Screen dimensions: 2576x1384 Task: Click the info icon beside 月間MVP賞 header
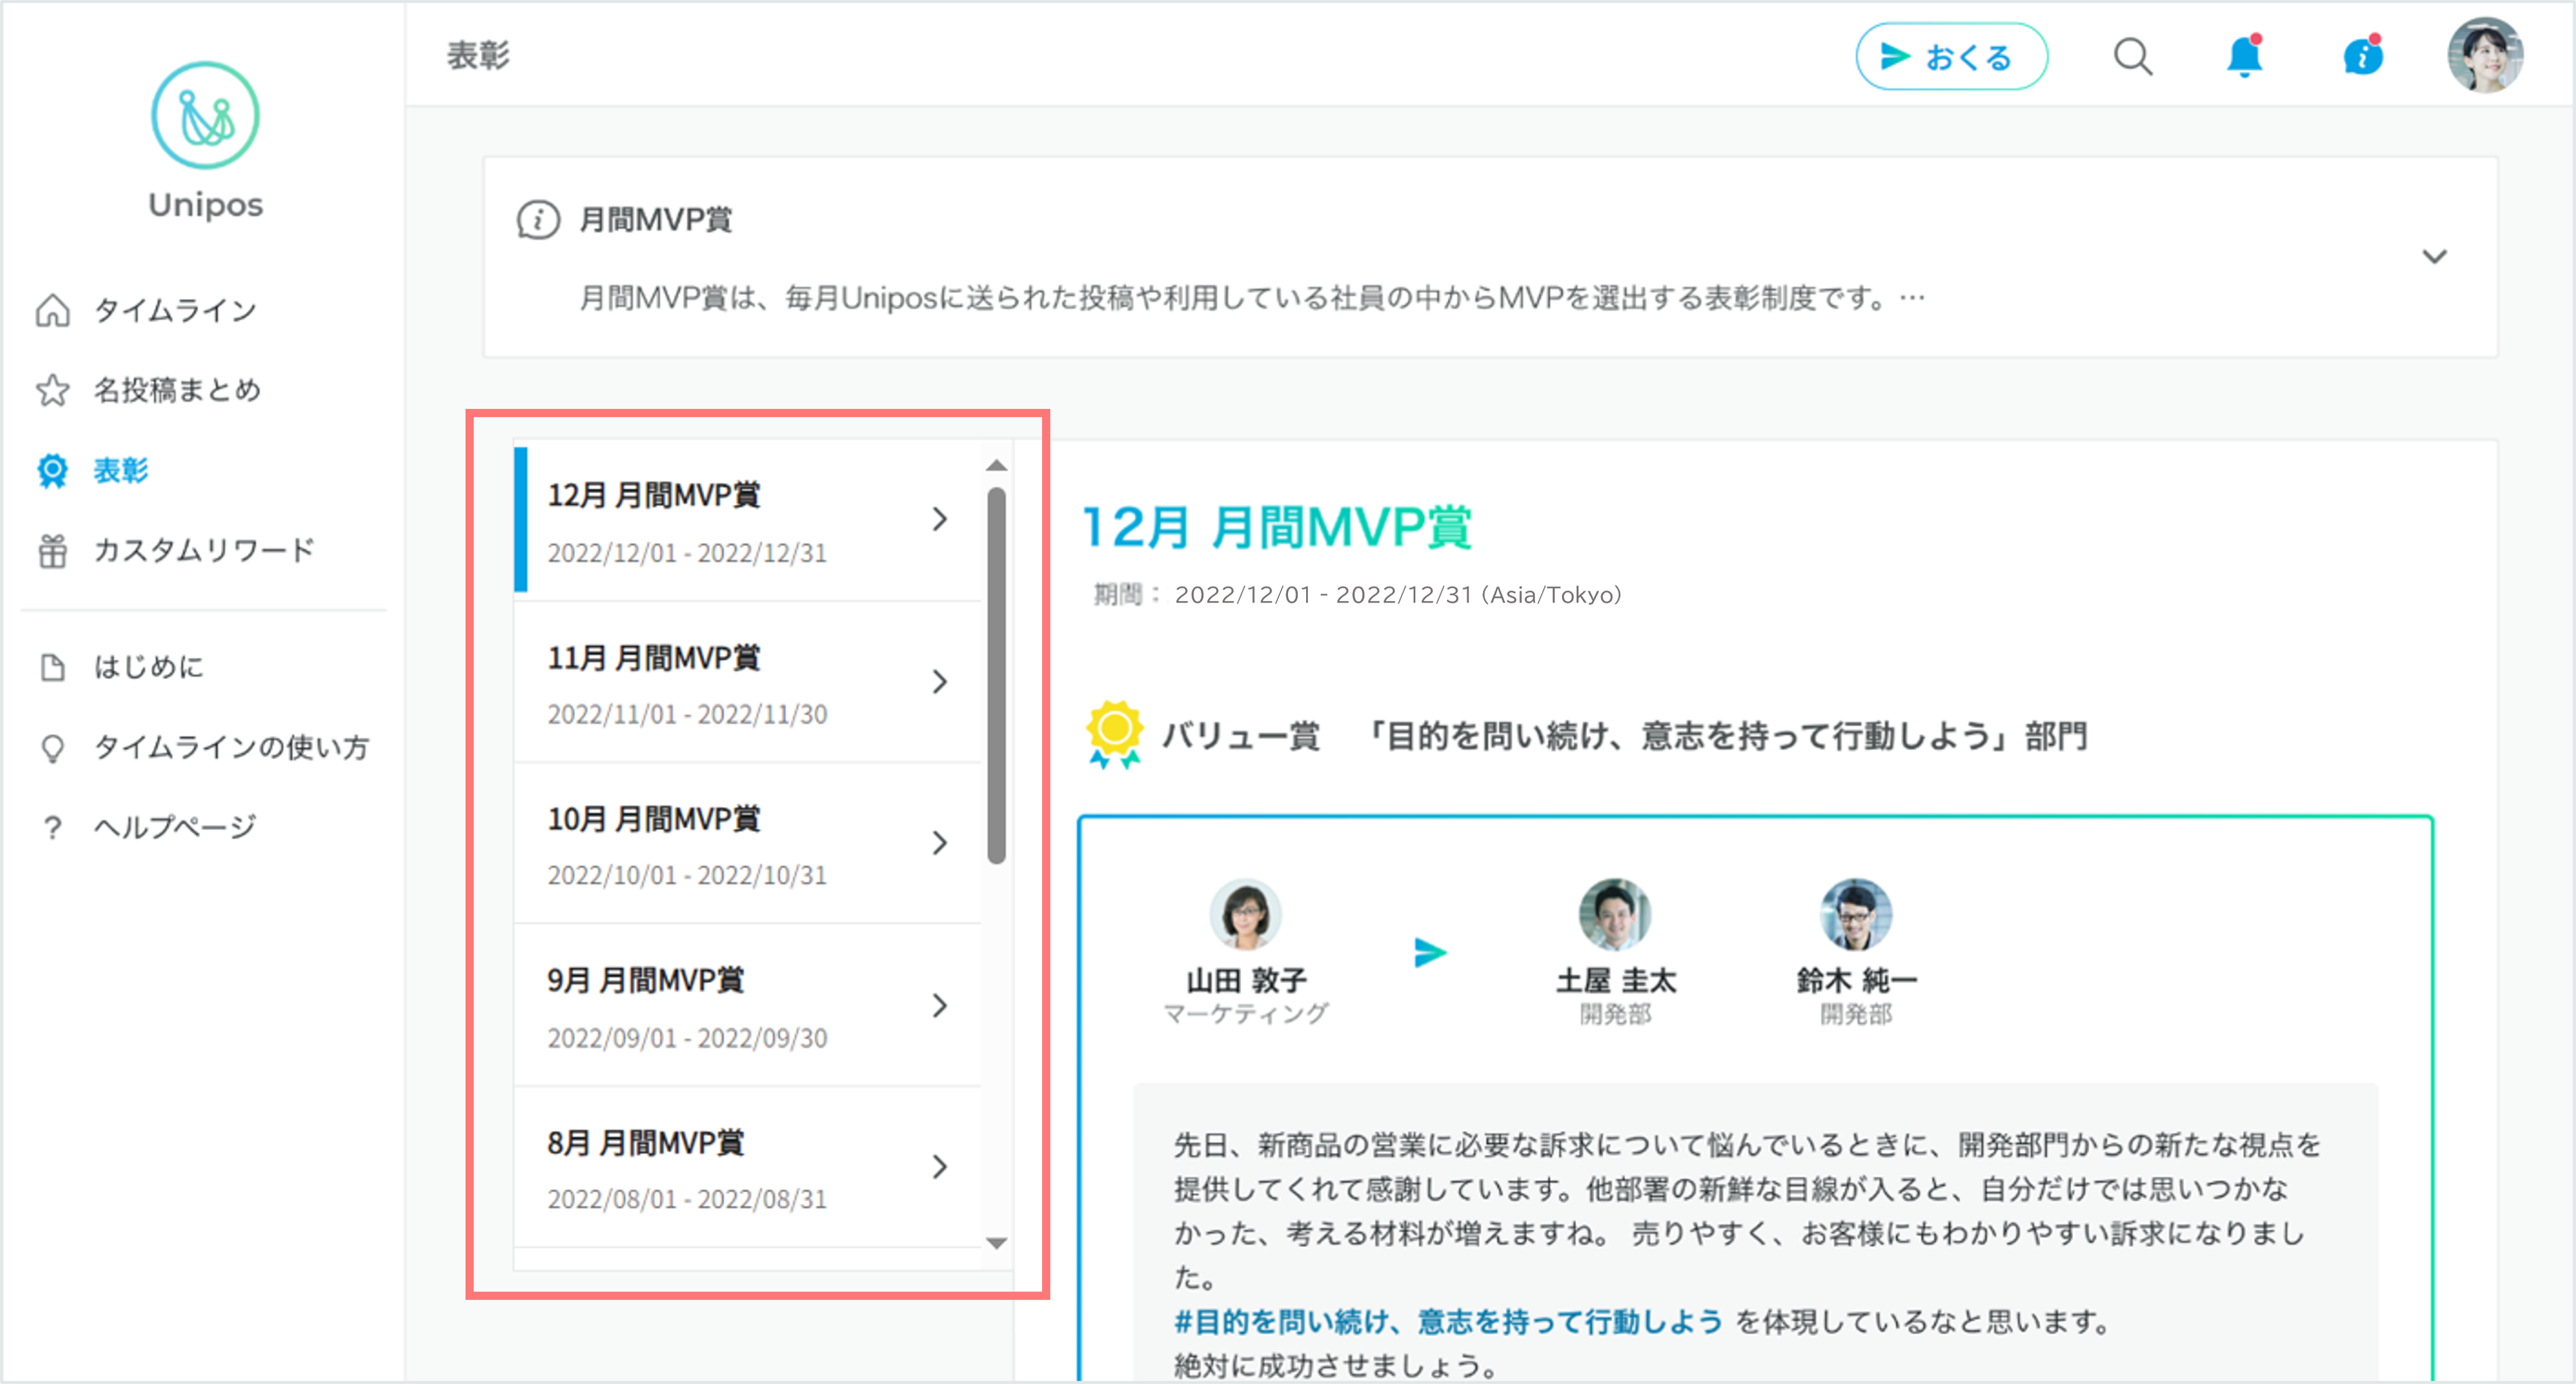[x=538, y=219]
